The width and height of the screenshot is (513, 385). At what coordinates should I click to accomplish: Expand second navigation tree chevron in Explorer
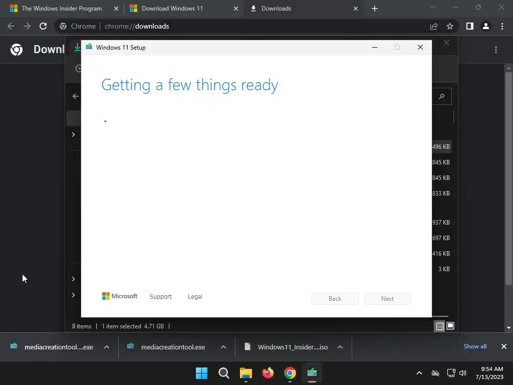point(73,279)
